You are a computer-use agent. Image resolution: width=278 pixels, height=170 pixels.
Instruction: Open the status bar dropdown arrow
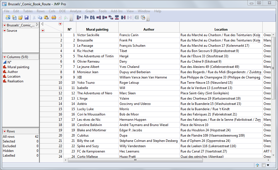click(268, 165)
